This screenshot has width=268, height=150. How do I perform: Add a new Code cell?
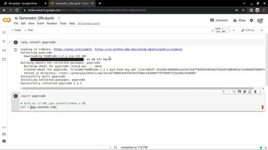[x=16, y=30]
